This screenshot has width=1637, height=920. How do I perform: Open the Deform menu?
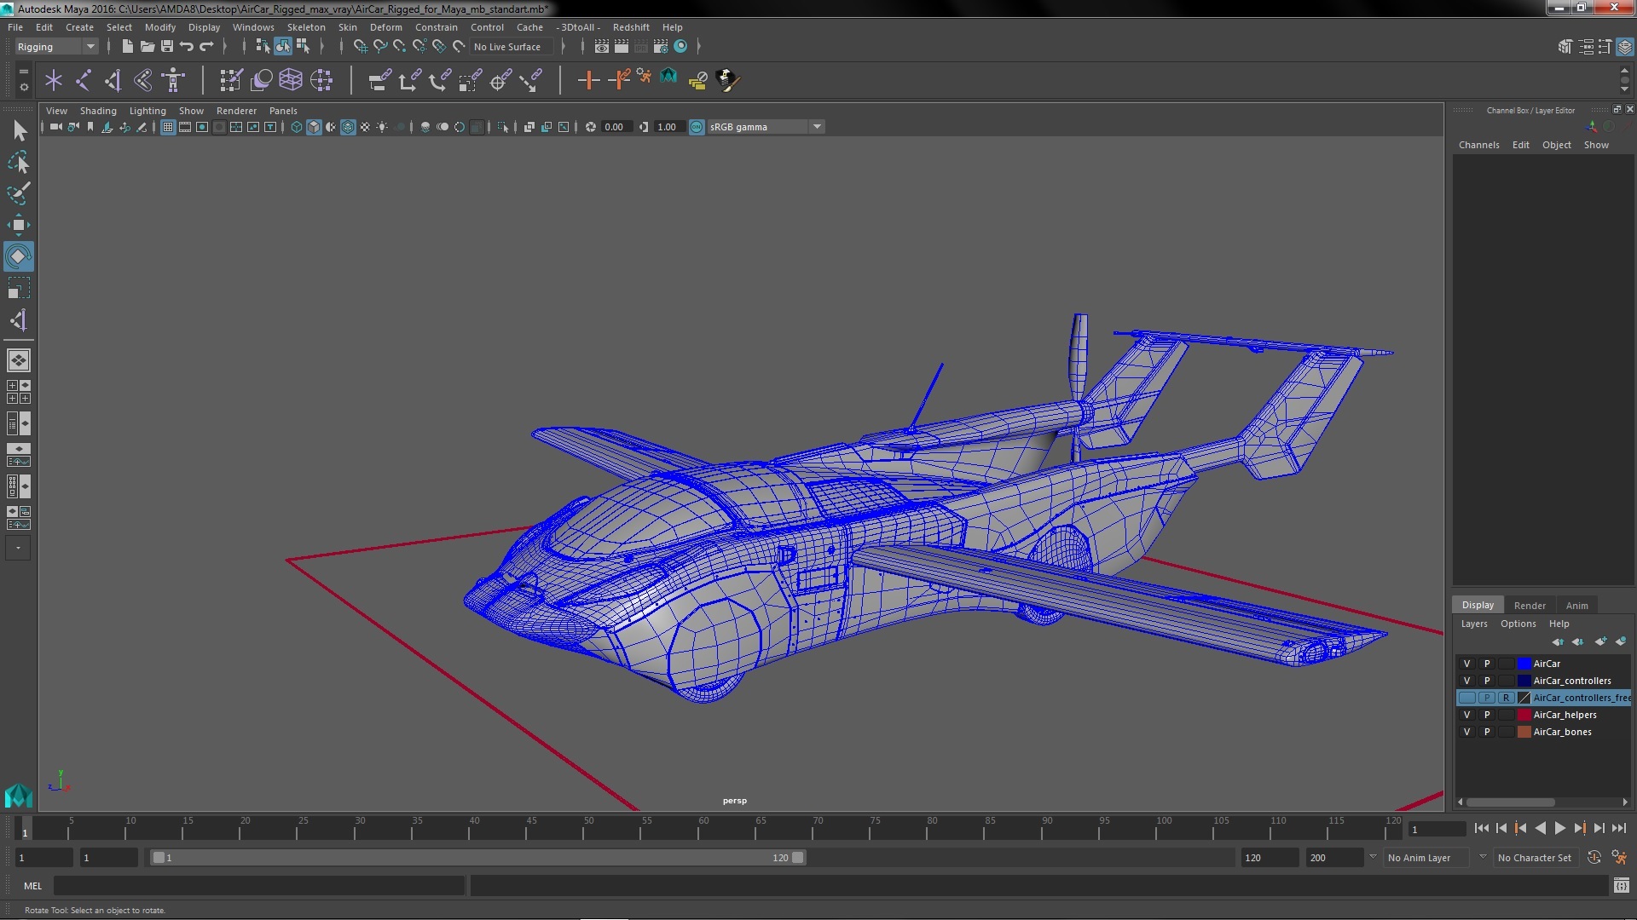coord(385,27)
